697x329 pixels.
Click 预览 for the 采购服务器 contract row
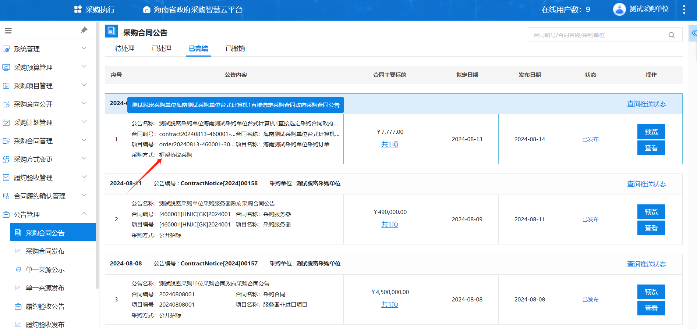[651, 212]
